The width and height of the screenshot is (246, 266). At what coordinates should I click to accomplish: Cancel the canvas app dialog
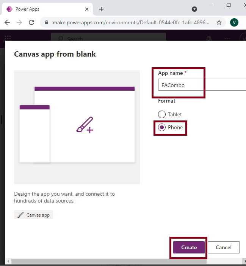(223, 247)
